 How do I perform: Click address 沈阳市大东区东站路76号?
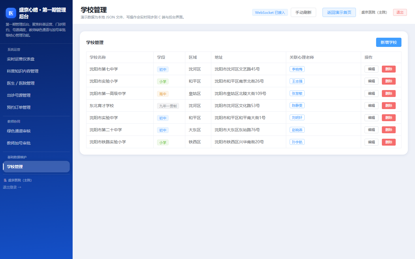pyautogui.click(x=237, y=130)
